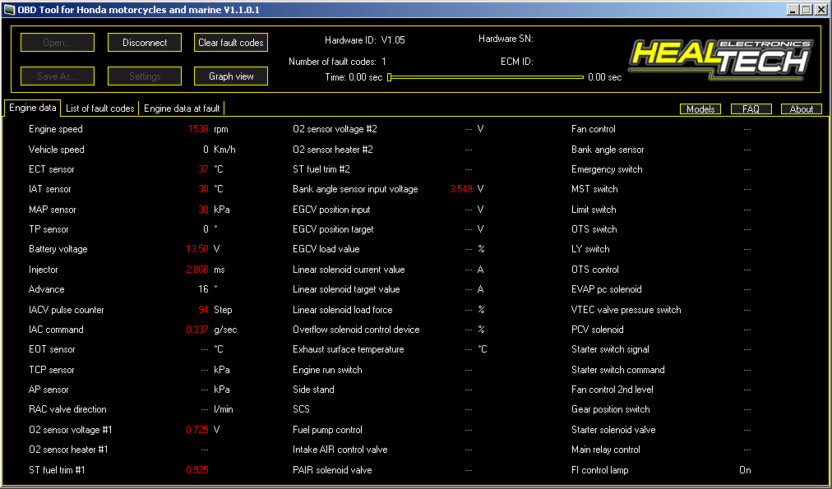Click the Battery voltage value
The width and height of the screenshot is (832, 489).
(x=197, y=249)
